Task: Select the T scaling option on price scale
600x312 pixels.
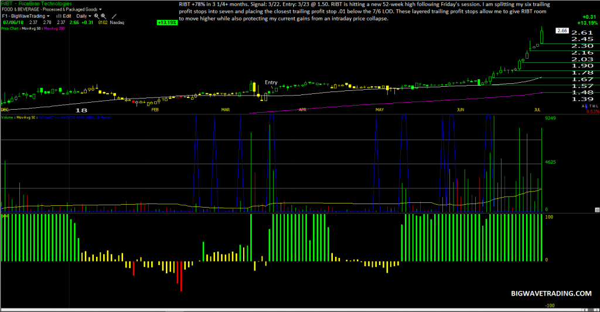Action: click(x=591, y=106)
